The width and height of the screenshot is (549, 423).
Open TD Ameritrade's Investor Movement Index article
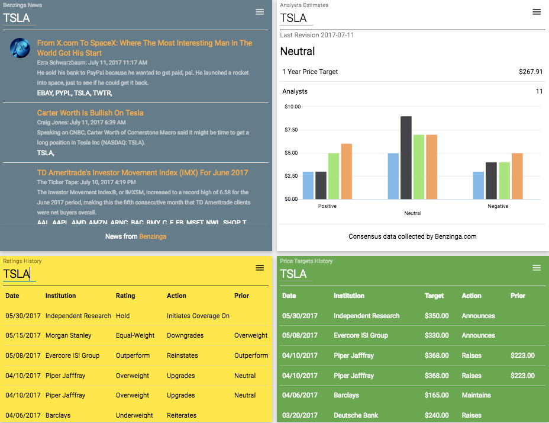143,172
